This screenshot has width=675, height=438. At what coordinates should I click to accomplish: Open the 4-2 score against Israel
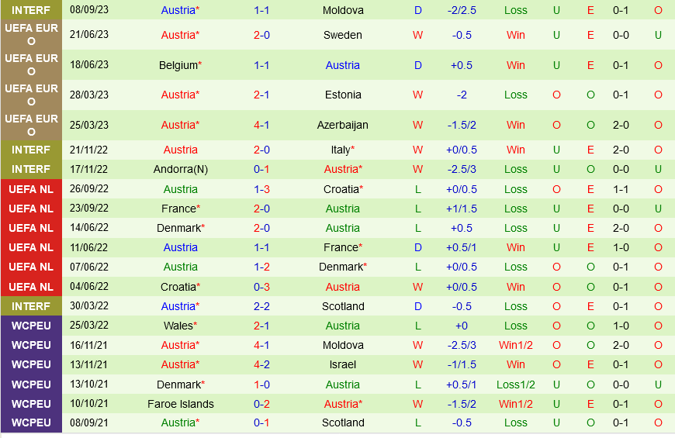[261, 364]
